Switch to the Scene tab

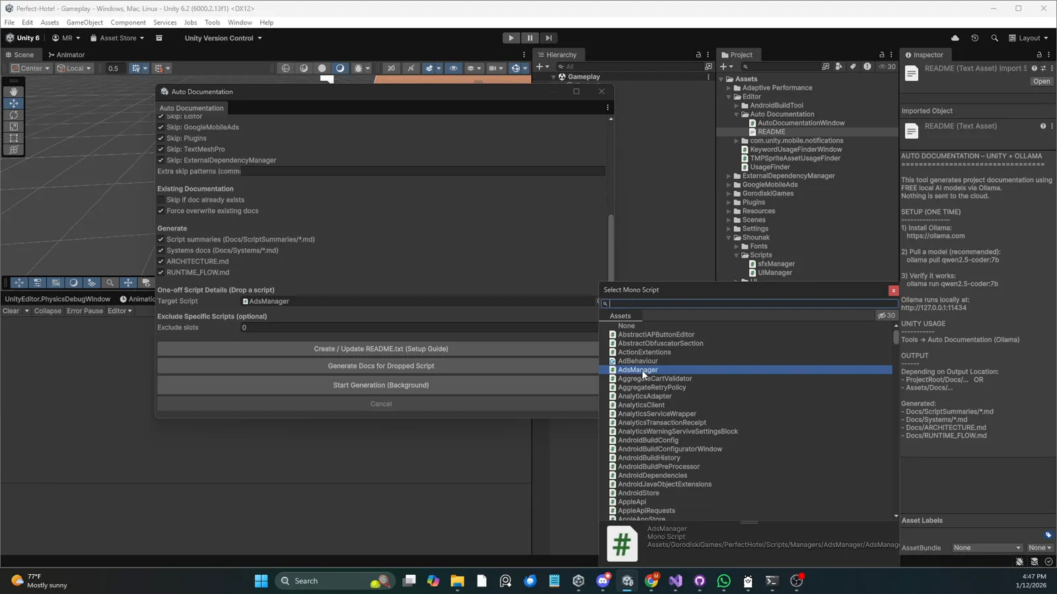click(x=20, y=55)
